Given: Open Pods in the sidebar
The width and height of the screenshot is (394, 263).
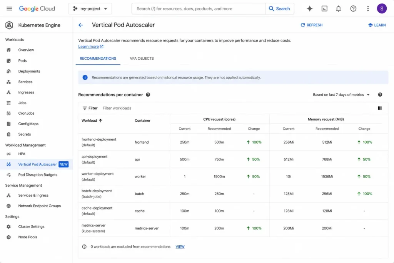Looking at the screenshot, I should [x=22, y=60].
